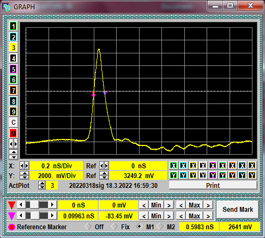Toggle first green X autoscale box
Viewport: 265px width, 238px height.
[173, 166]
